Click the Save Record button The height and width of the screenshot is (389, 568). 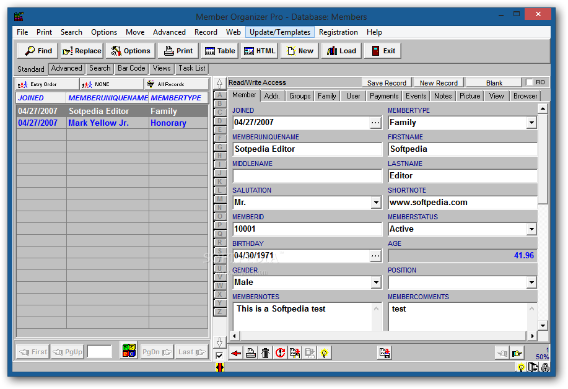[387, 83]
